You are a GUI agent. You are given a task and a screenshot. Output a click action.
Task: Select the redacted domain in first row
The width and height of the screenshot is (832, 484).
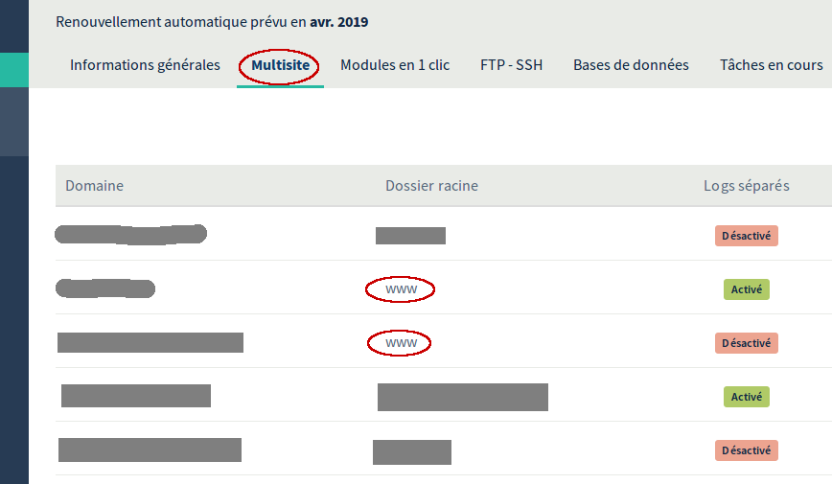(x=130, y=234)
